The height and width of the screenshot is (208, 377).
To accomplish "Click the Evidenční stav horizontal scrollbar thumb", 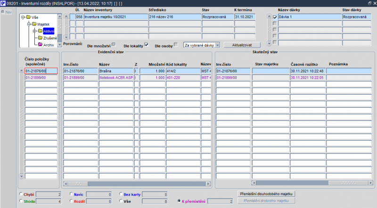I will click(x=78, y=184).
